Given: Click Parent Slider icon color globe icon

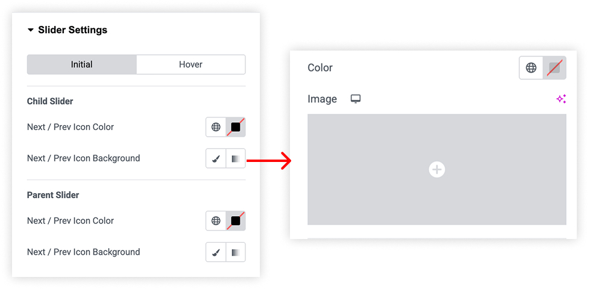Looking at the screenshot, I should tap(216, 221).
